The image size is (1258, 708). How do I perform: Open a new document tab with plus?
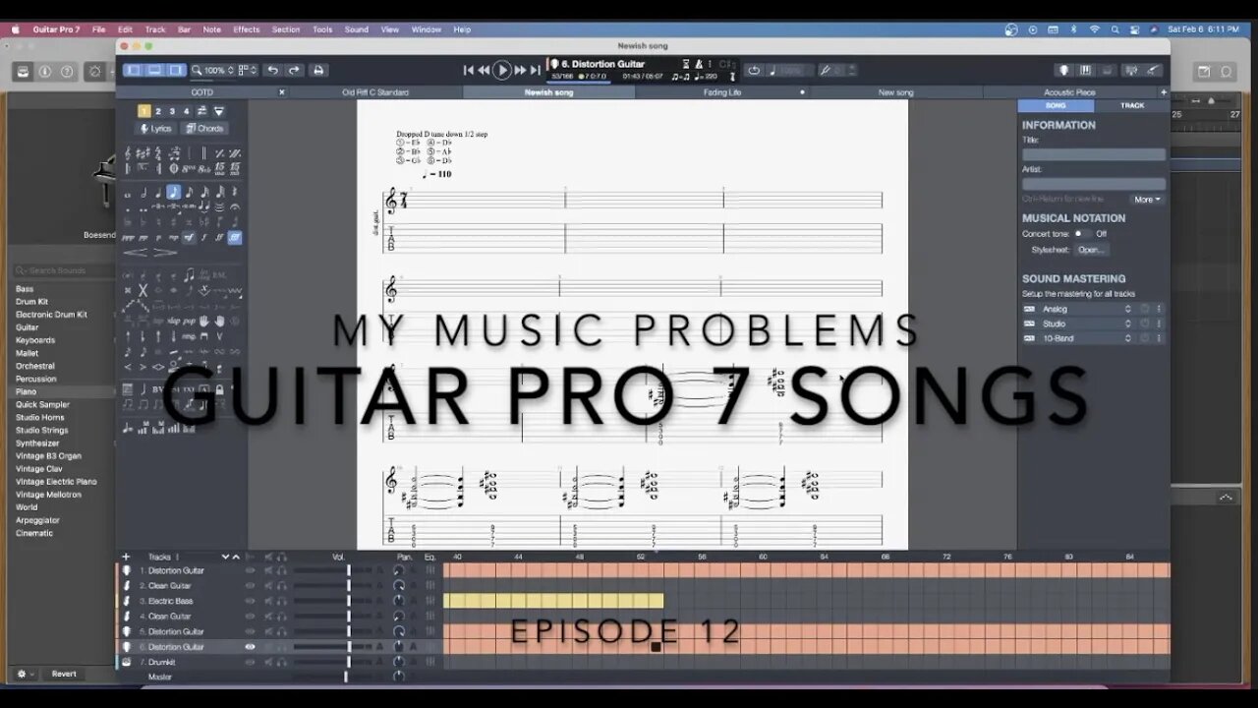point(1164,92)
